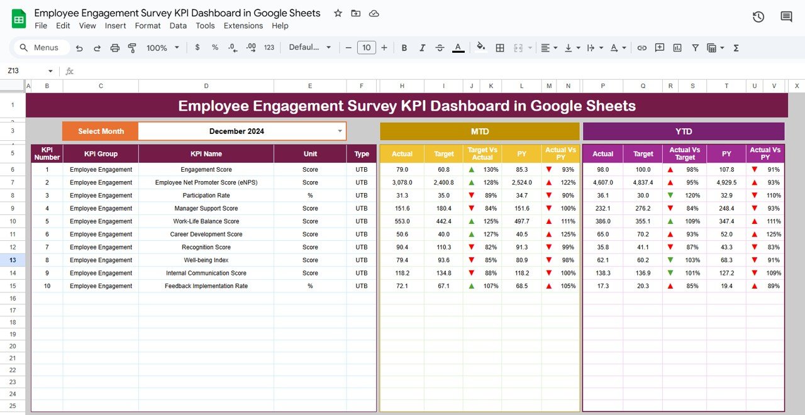
Task: Insert a link with the link icon
Action: (642, 47)
